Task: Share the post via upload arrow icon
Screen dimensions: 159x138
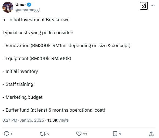Action: click(x=151, y=134)
